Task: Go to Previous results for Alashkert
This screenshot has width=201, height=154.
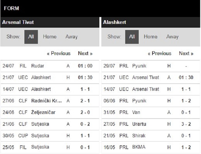Action: pos(160,53)
